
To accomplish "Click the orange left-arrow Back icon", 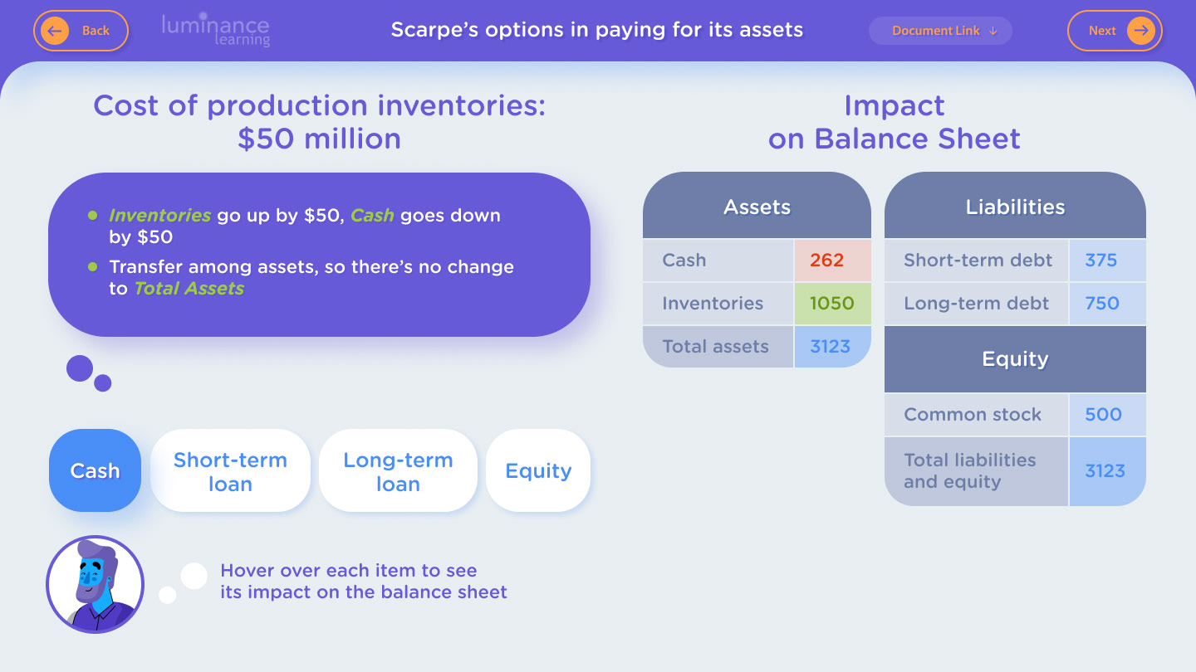I will [55, 31].
